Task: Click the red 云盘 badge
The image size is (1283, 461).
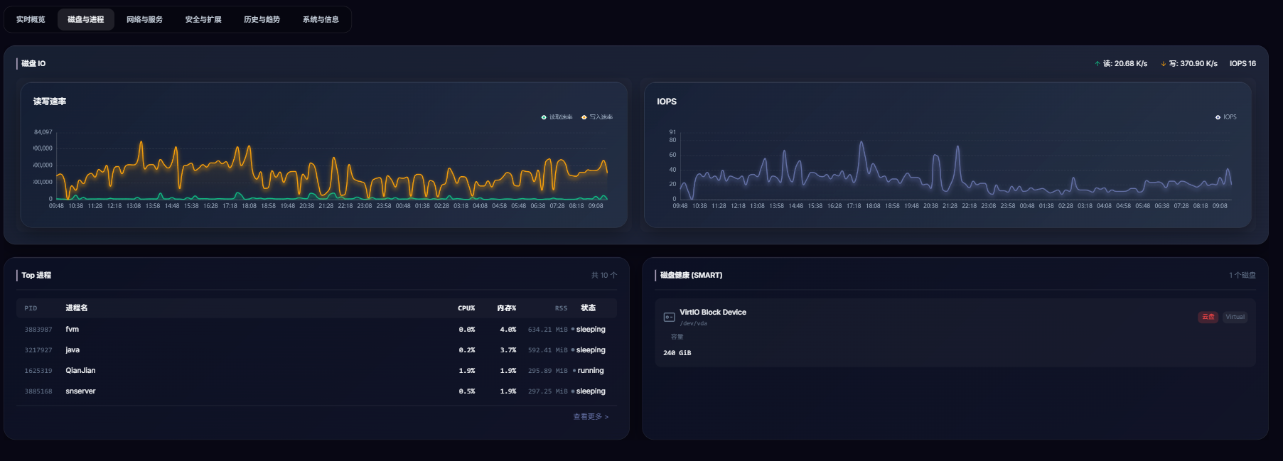Action: [1208, 317]
